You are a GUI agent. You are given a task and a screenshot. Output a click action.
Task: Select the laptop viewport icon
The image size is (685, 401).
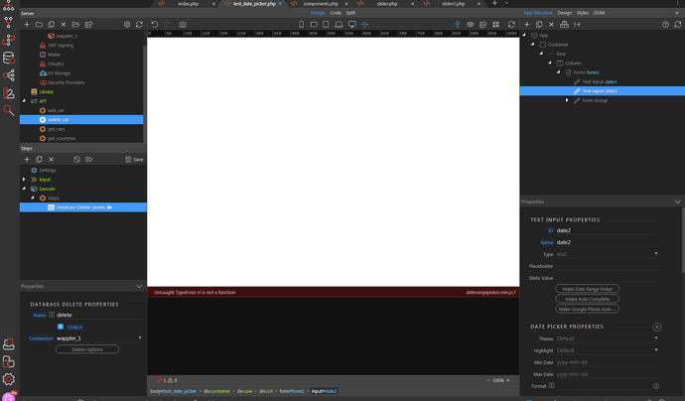tap(339, 25)
